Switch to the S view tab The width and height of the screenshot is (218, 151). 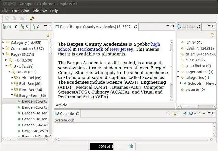click(x=25, y=27)
